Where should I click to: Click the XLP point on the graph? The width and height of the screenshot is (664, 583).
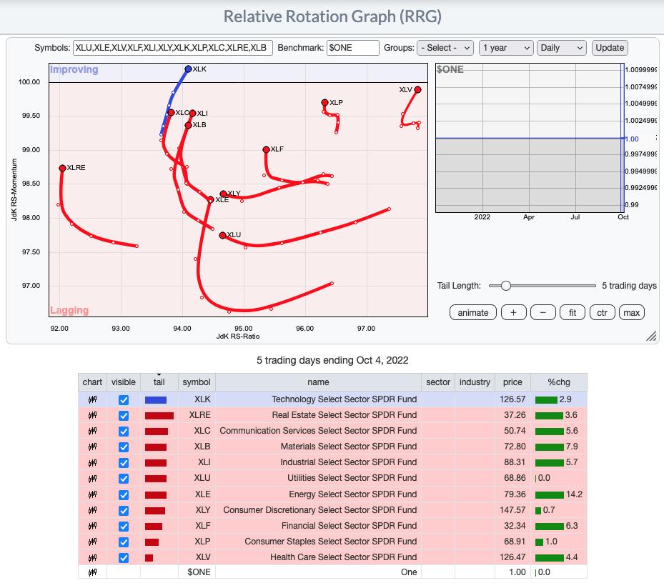coord(324,102)
